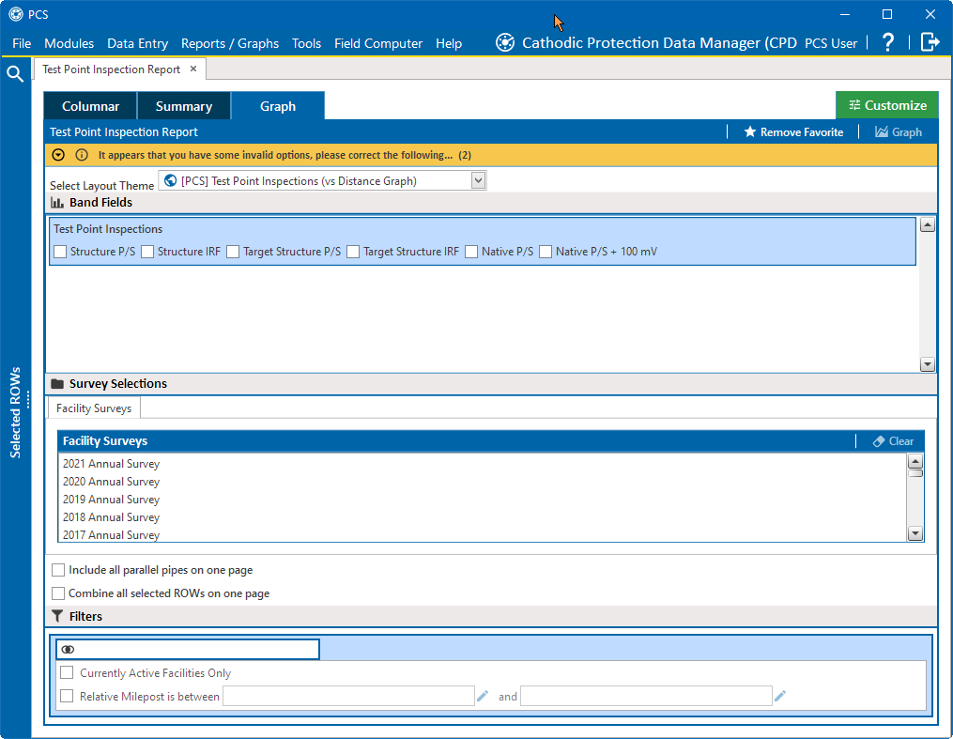Open the Select Layout Theme dropdown
Image resolution: width=953 pixels, height=739 pixels.
[x=477, y=180]
